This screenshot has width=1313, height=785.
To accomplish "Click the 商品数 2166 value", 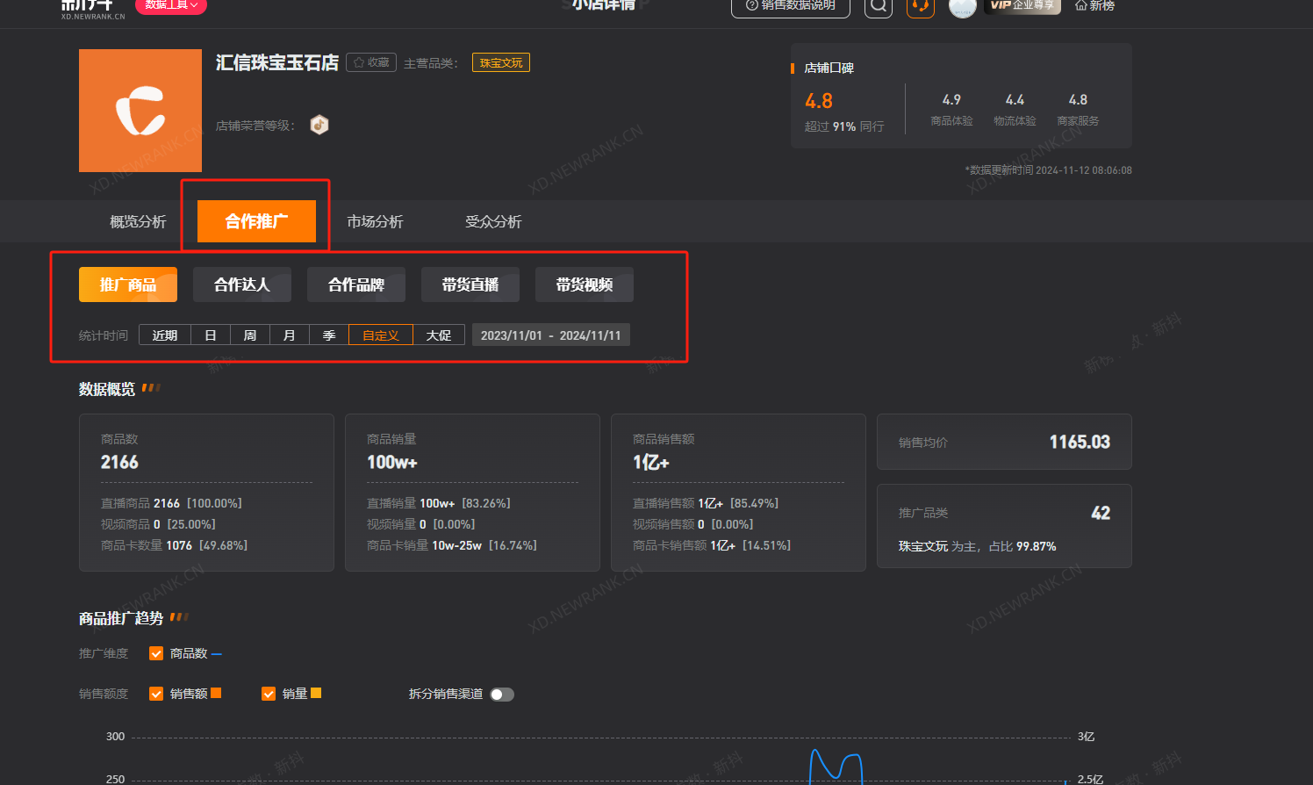I will 119,462.
